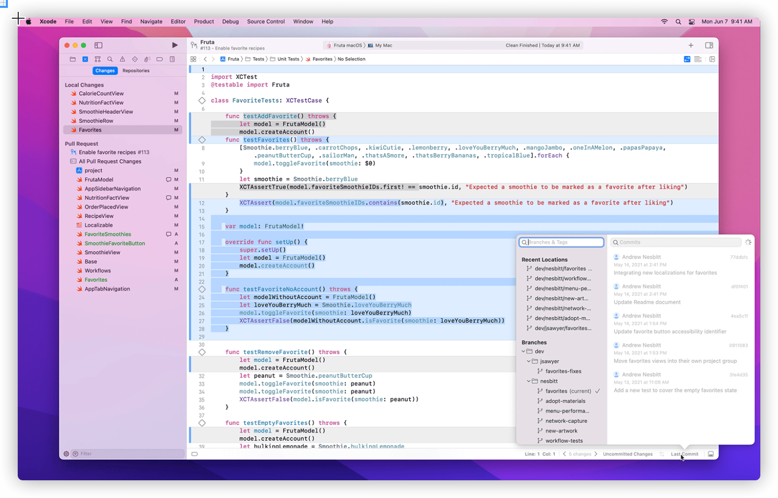Open the Last Commit revision picker
The height and width of the screenshot is (498, 778).
click(x=684, y=454)
